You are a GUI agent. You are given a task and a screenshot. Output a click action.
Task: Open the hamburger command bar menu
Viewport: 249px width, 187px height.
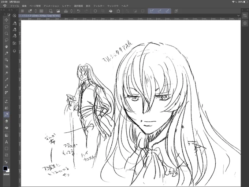pos(22,11)
